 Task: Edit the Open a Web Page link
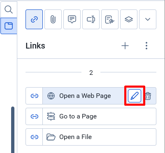click(x=135, y=96)
